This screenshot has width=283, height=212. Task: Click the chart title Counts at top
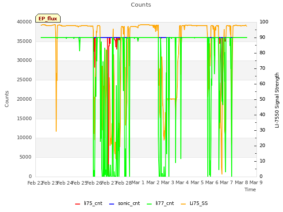pos(141,5)
